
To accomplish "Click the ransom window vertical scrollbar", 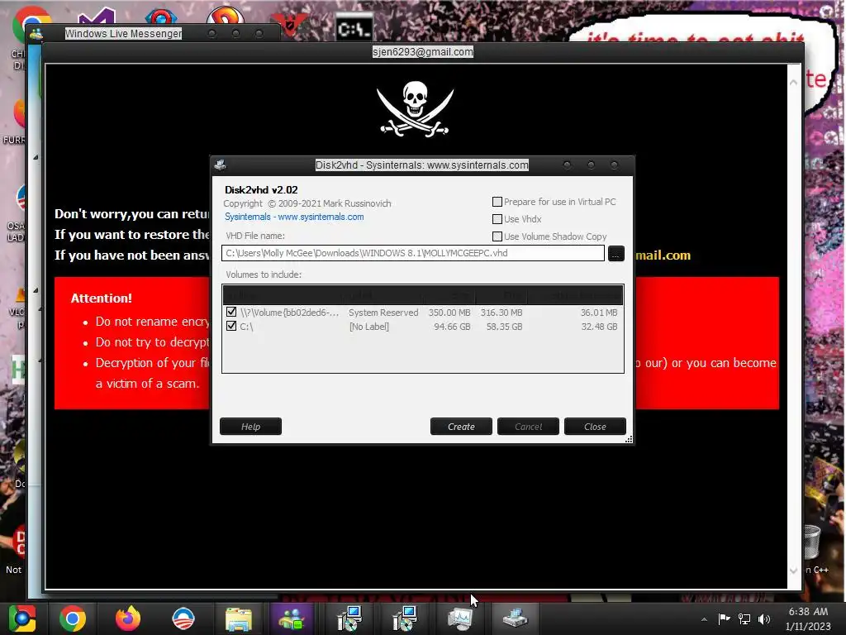I will (793, 326).
